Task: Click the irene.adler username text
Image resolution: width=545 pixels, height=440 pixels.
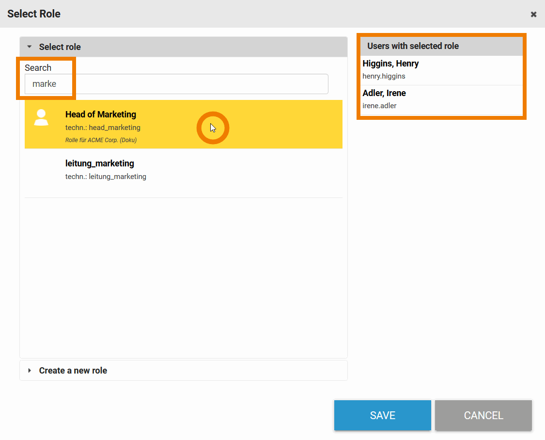Action: tap(379, 106)
